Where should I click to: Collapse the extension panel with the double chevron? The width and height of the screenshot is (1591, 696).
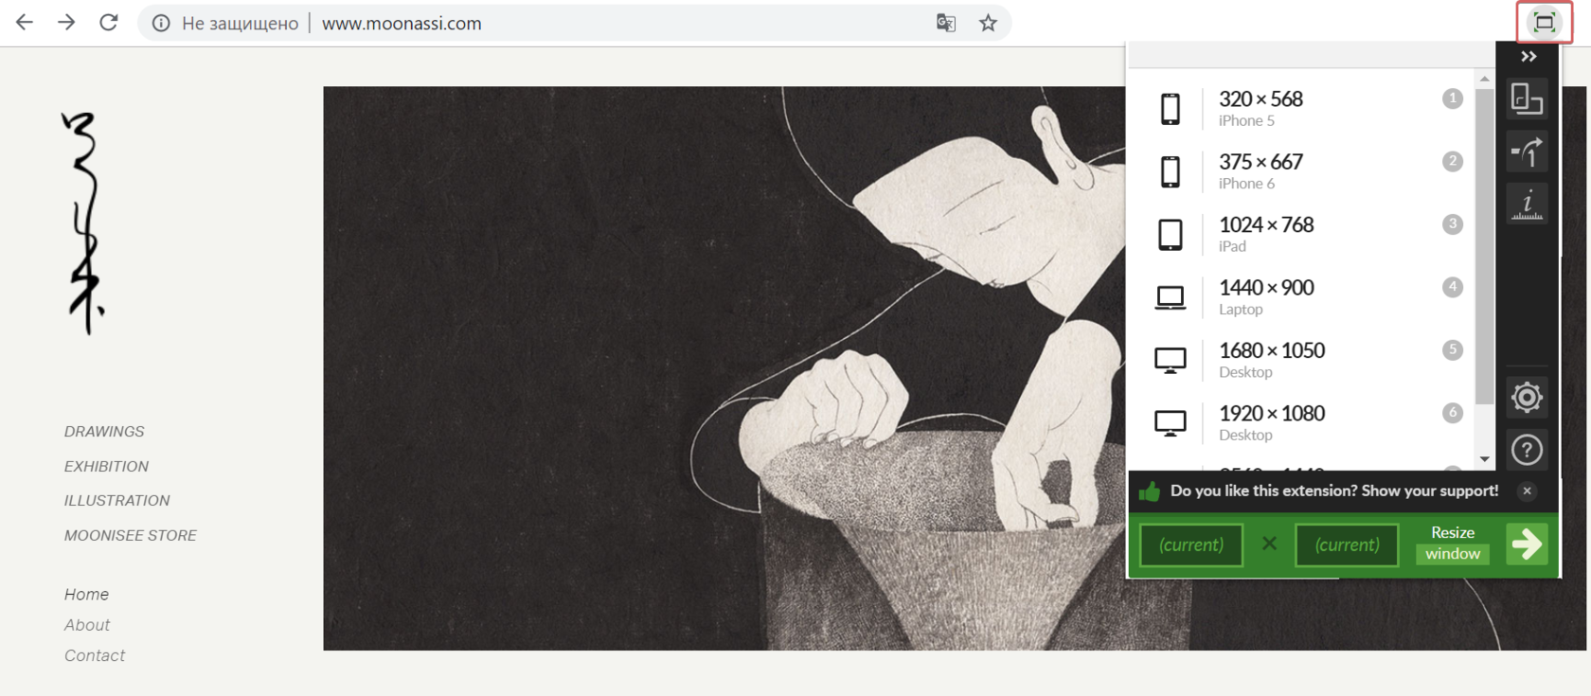tap(1528, 57)
